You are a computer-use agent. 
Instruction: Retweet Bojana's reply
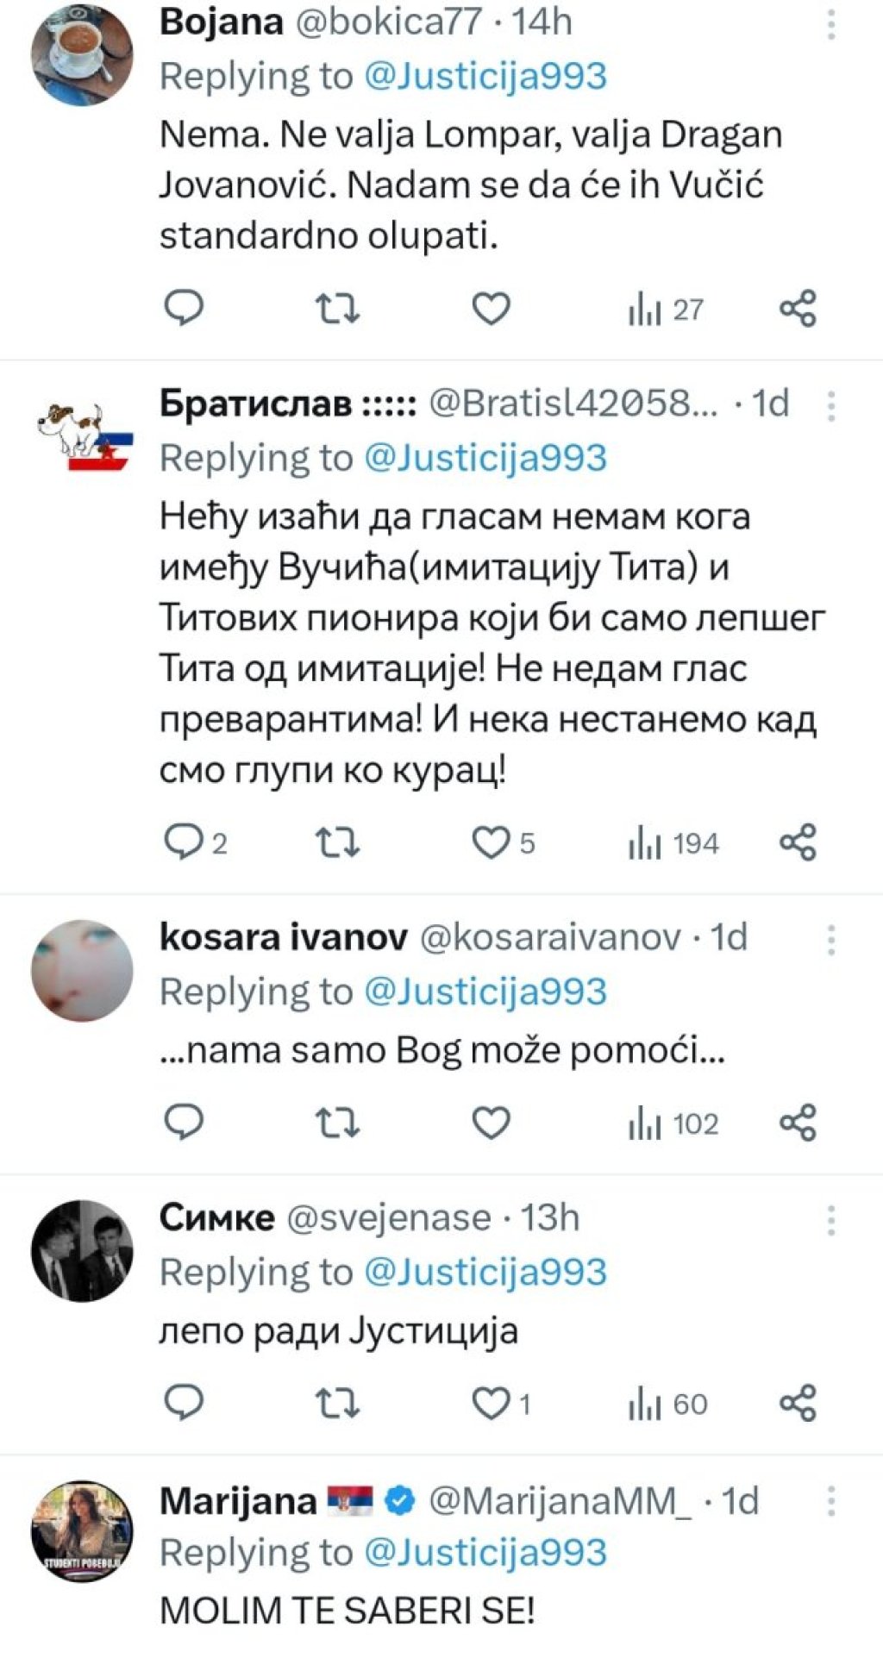click(337, 309)
